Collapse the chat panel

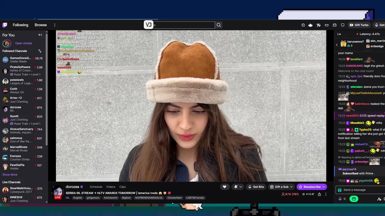click(x=339, y=34)
